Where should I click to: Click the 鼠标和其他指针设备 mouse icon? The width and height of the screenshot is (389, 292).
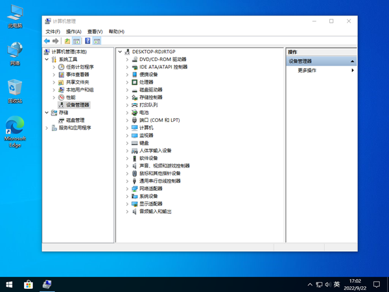[x=134, y=173]
